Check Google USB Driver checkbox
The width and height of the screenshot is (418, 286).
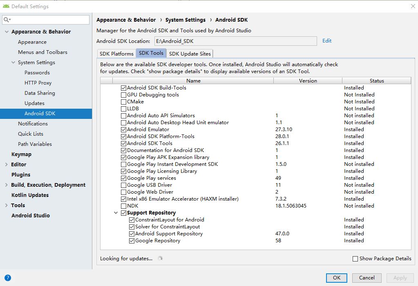click(123, 185)
